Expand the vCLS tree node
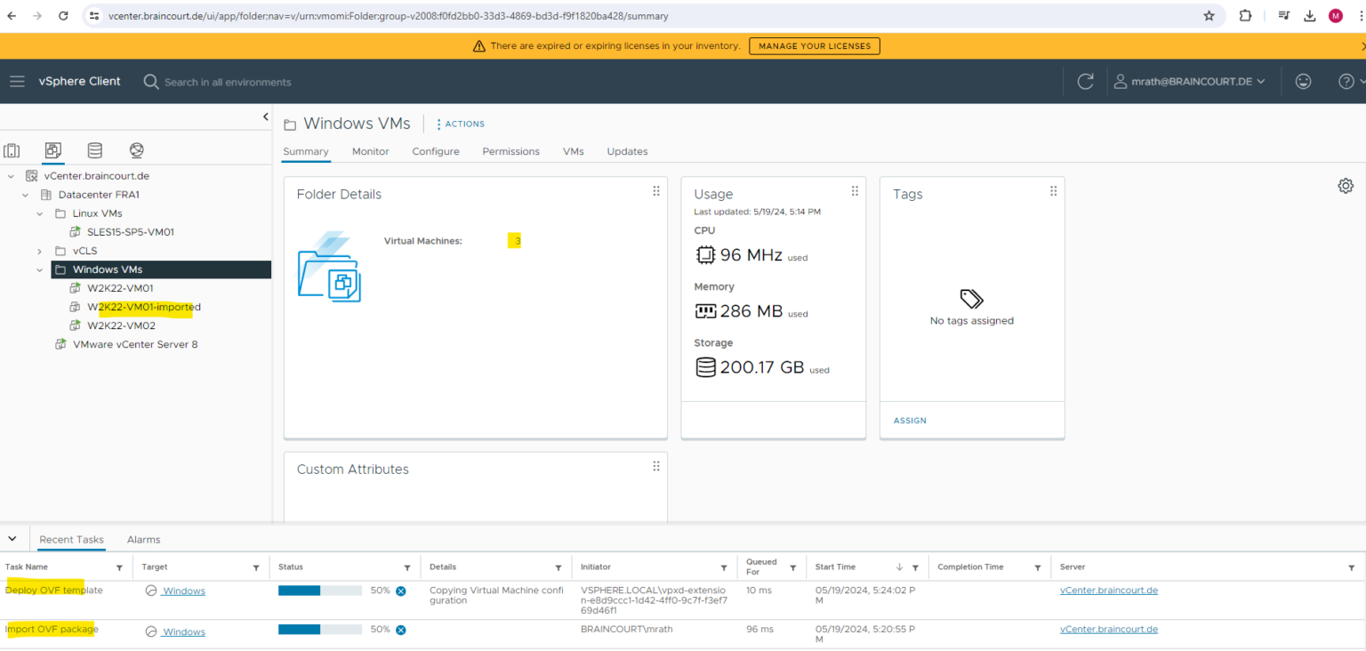The image size is (1366, 651). tap(38, 250)
